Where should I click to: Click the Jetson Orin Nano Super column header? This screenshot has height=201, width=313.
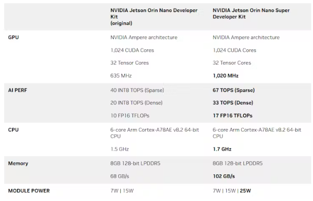coord(251,14)
